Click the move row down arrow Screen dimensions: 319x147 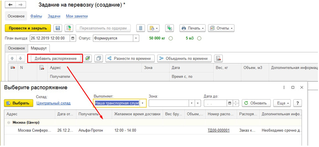click(21, 58)
